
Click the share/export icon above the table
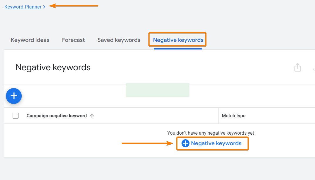[297, 67]
